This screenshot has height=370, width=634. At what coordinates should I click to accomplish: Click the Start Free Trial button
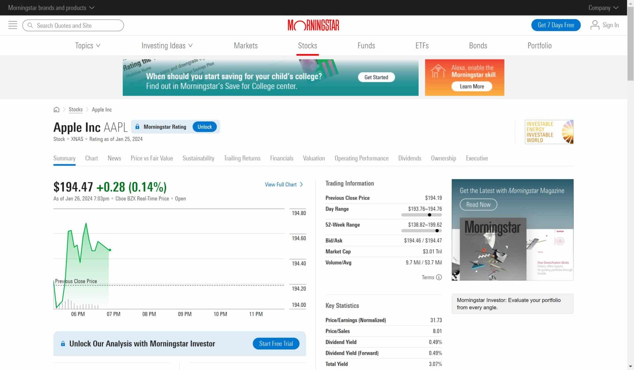(x=276, y=344)
